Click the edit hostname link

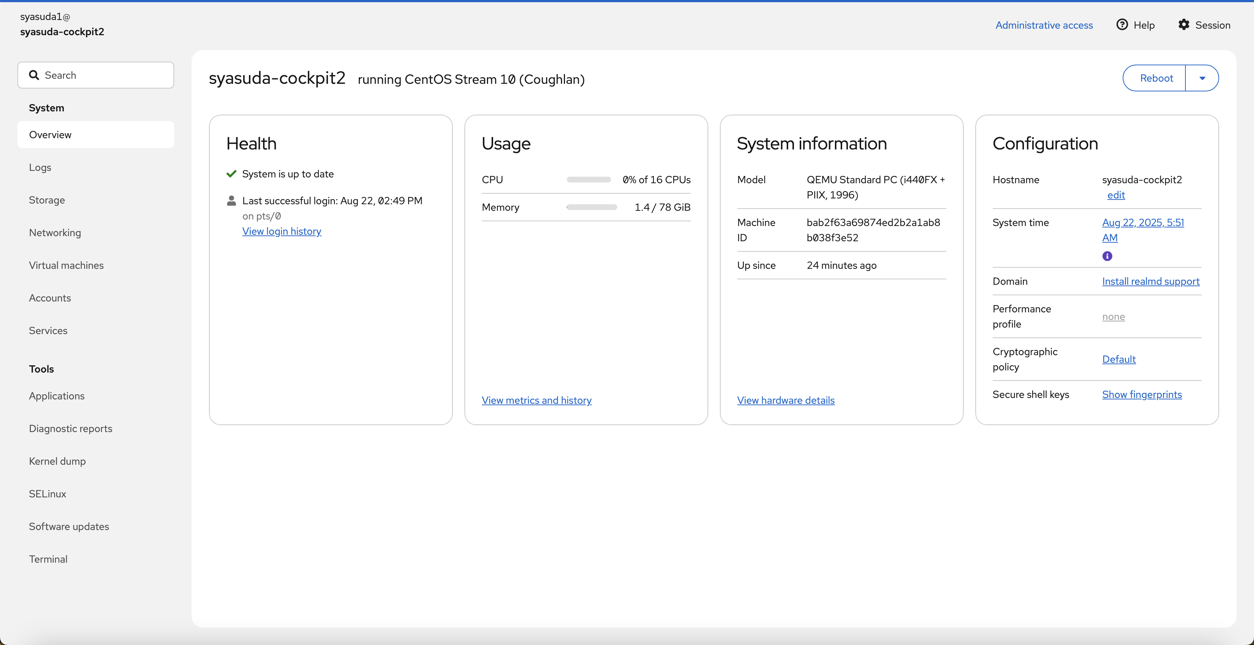point(1116,195)
